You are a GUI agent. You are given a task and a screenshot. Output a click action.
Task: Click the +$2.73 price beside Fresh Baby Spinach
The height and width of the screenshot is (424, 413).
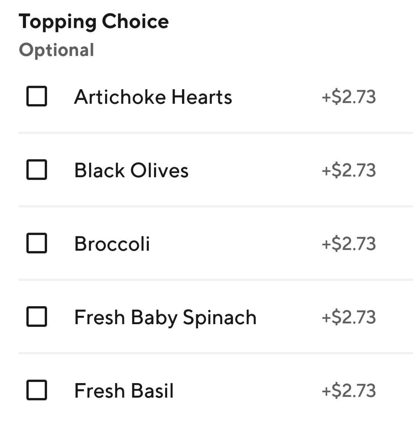point(349,317)
